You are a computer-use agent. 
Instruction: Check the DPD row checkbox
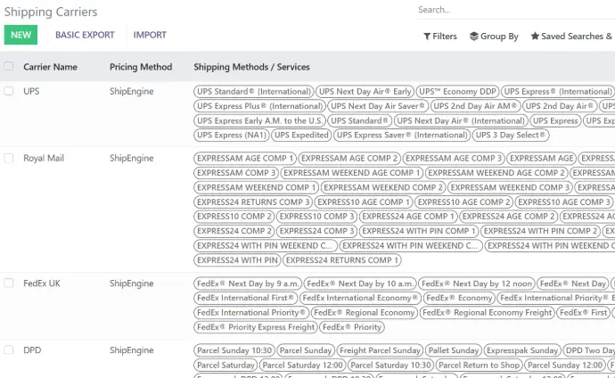tap(9, 349)
